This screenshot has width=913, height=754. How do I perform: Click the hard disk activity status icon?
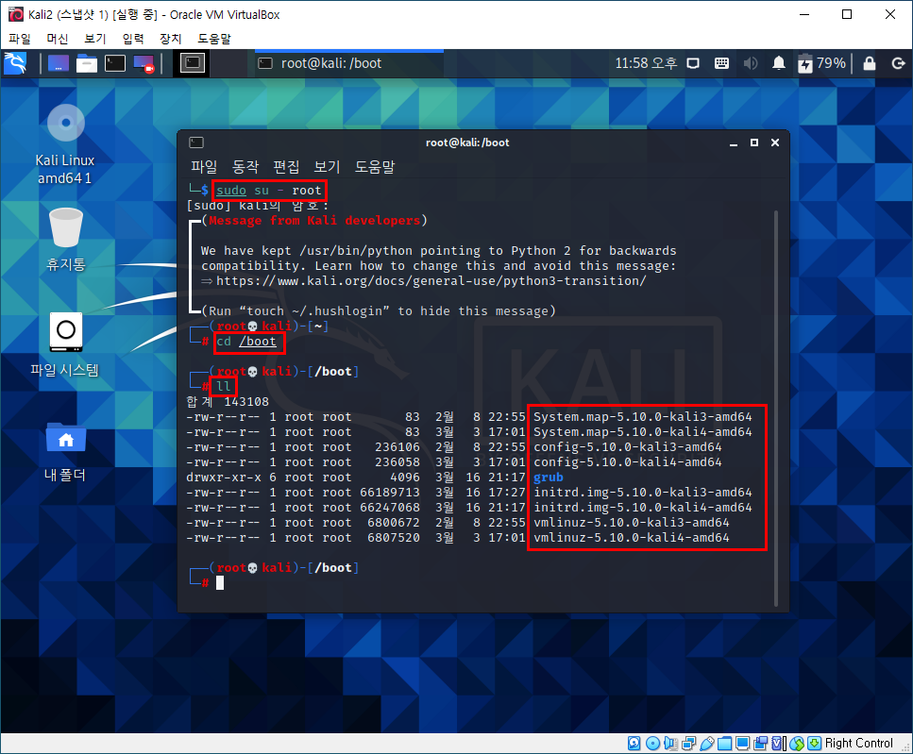[x=634, y=744]
